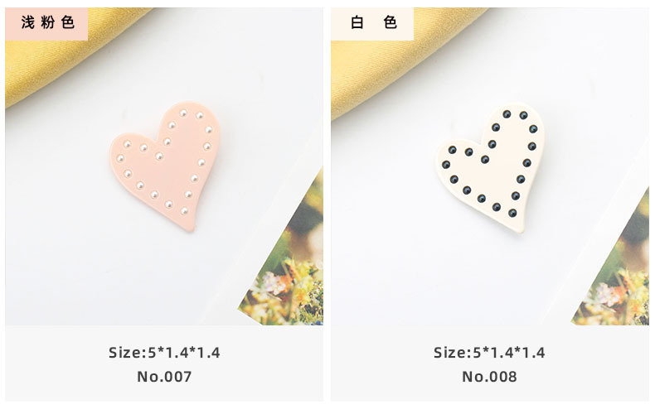Click the topmost pearl on pink heart
The height and width of the screenshot is (414, 655).
[183, 113]
